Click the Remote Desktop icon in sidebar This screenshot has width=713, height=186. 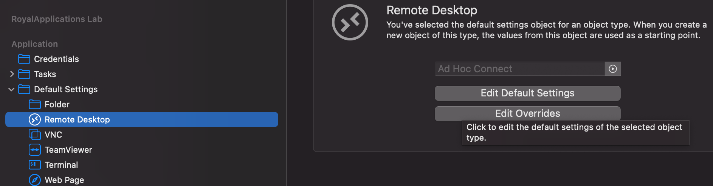35,119
